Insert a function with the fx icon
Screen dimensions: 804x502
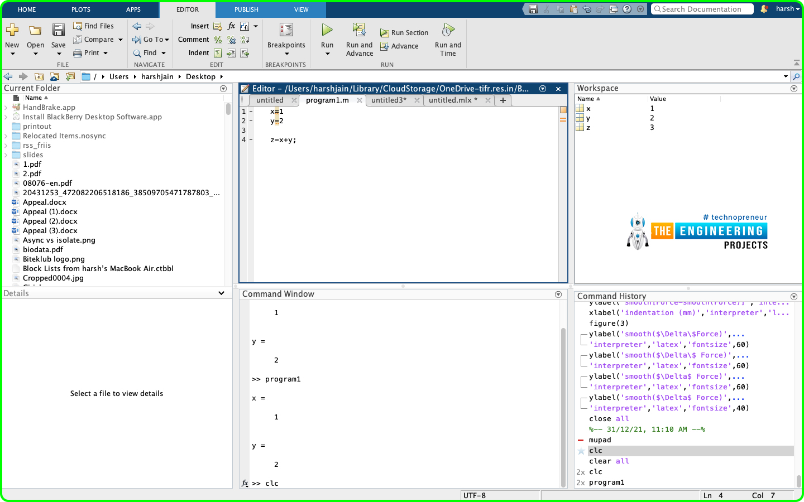[231, 26]
